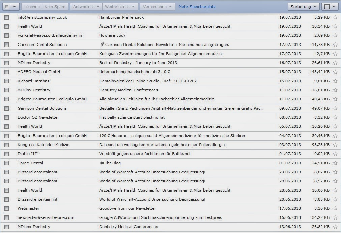Open the Pollenallergie Verhaltensregeln email
This screenshot has height=233, width=341.
pyautogui.click(x=162, y=145)
